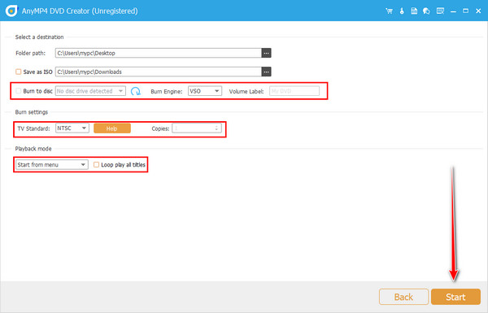Tick Burn to disc checkbox
This screenshot has width=488, height=313.
(19, 91)
